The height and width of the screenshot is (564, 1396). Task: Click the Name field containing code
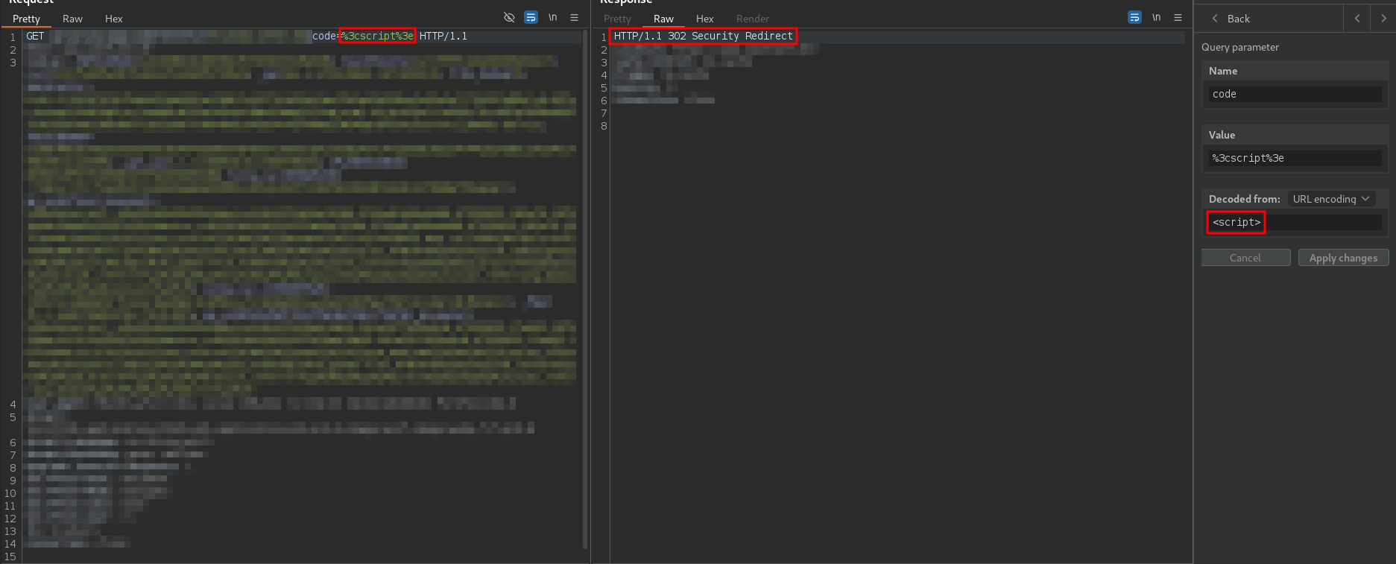click(x=1295, y=94)
